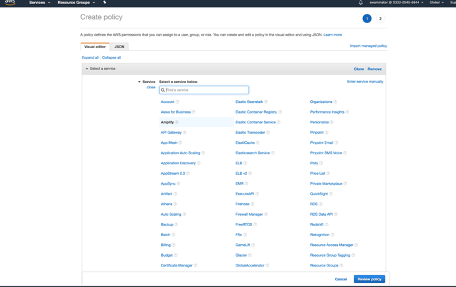Open the Services dropdown menu
Image resolution: width=456 pixels, height=287 pixels.
[x=40, y=3]
